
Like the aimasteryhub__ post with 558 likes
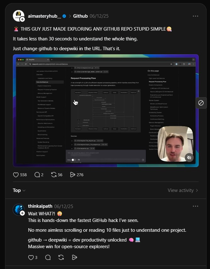point(16,175)
